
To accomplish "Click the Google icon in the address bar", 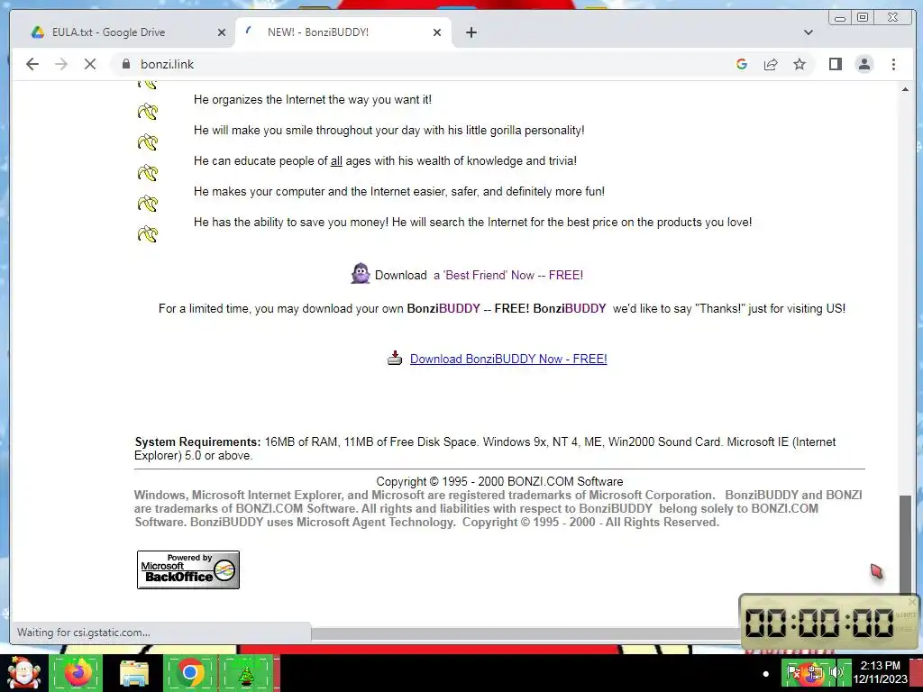I will coord(742,64).
